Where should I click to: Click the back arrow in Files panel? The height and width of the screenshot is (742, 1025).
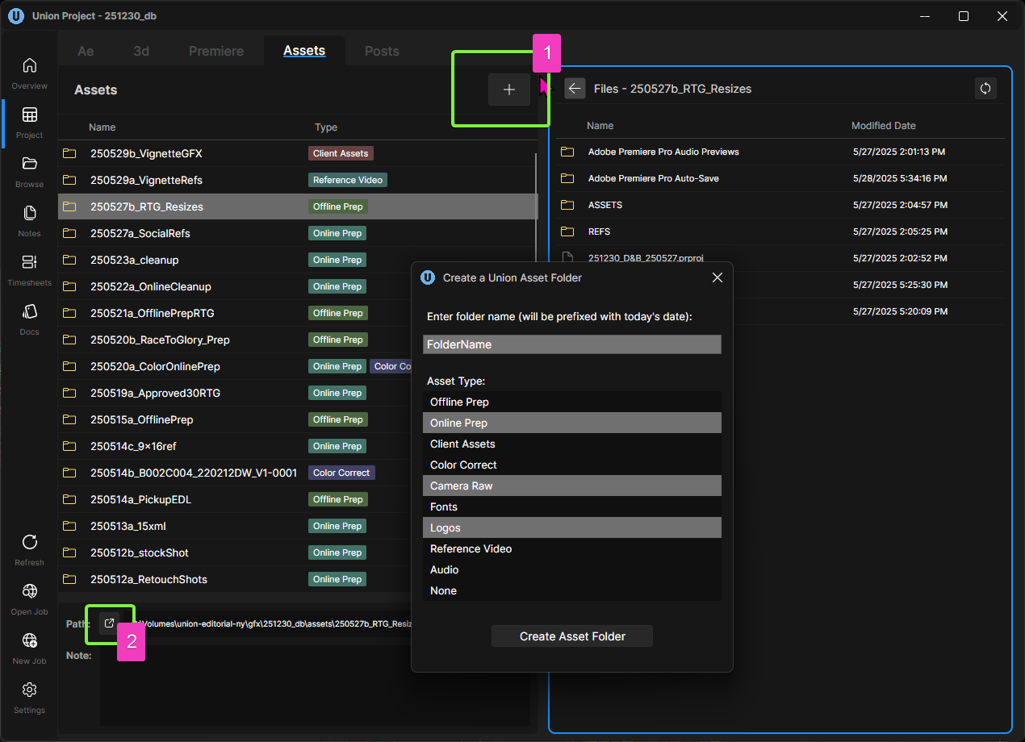click(x=575, y=89)
